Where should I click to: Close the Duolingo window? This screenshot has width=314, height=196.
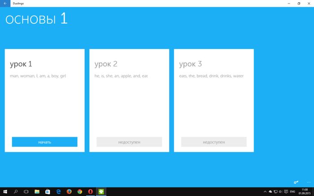coord(309,4)
